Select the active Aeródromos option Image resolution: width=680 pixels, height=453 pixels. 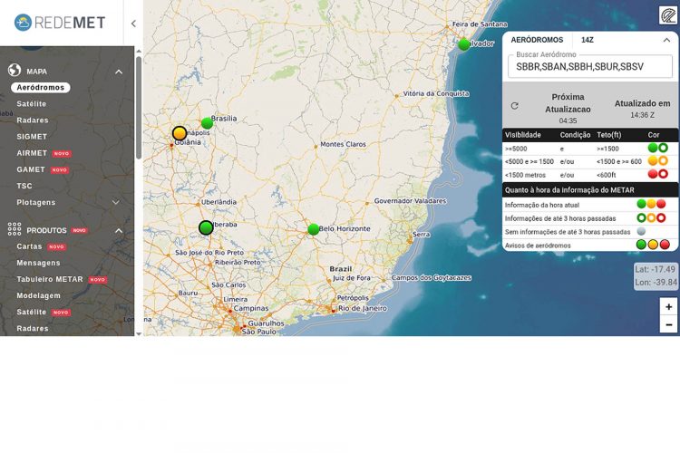pos(41,88)
